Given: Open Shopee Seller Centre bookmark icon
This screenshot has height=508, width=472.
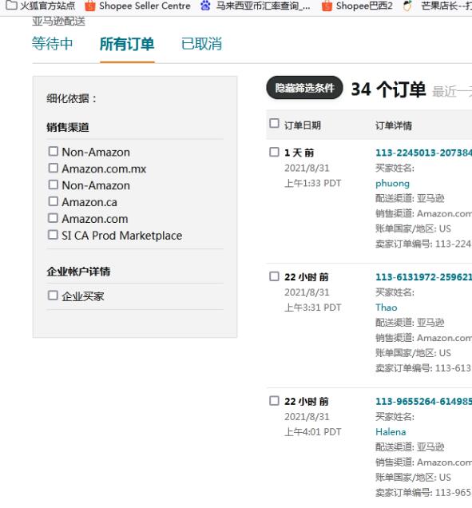Looking at the screenshot, I should click(90, 6).
